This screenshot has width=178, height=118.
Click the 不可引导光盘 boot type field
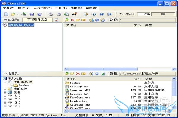tap(37, 20)
